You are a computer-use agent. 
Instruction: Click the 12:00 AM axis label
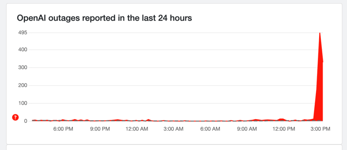click(x=137, y=129)
